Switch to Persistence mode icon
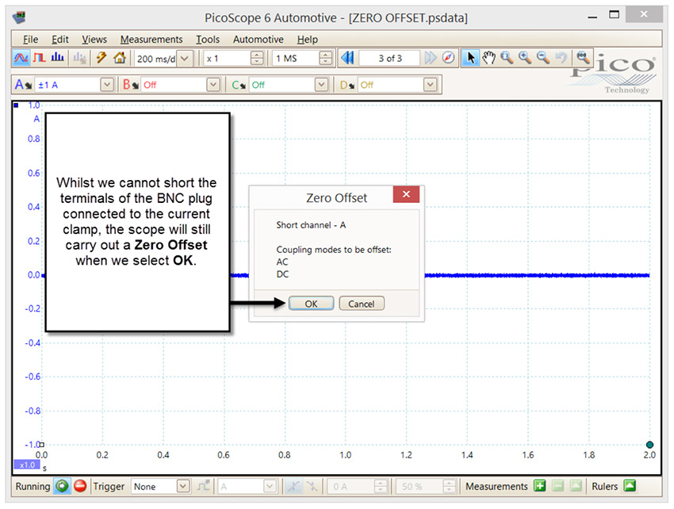 [x=39, y=58]
